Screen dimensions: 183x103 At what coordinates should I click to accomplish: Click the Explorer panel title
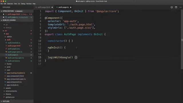click(6, 7)
